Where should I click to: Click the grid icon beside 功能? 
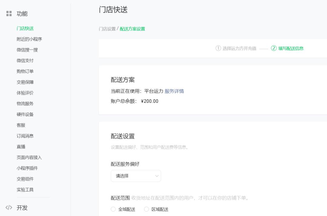(9, 13)
